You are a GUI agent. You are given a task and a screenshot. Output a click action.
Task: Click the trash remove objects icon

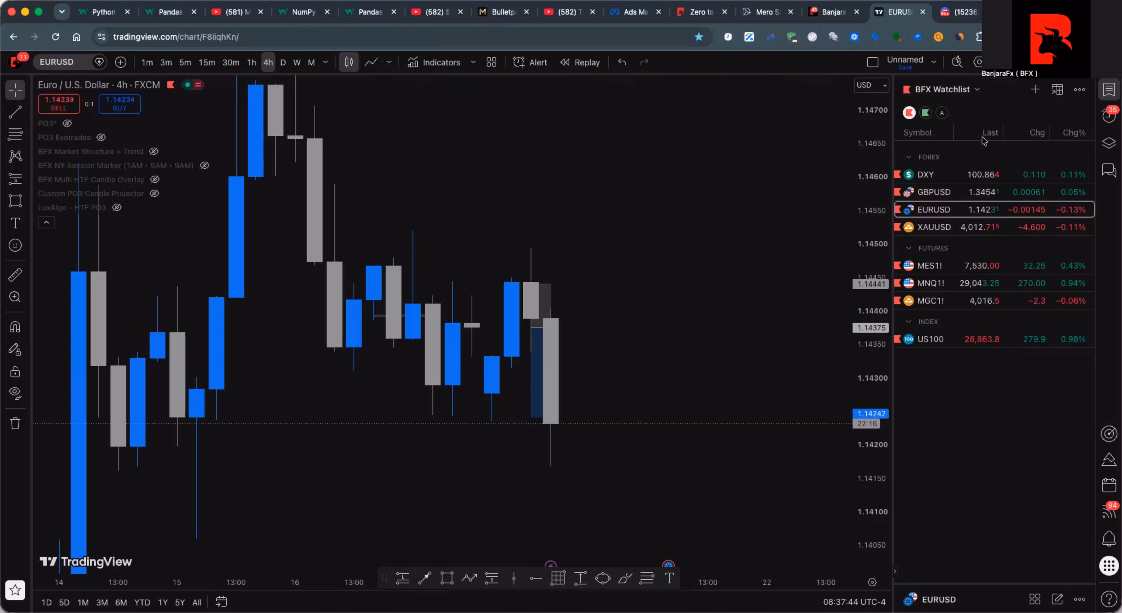(x=15, y=423)
